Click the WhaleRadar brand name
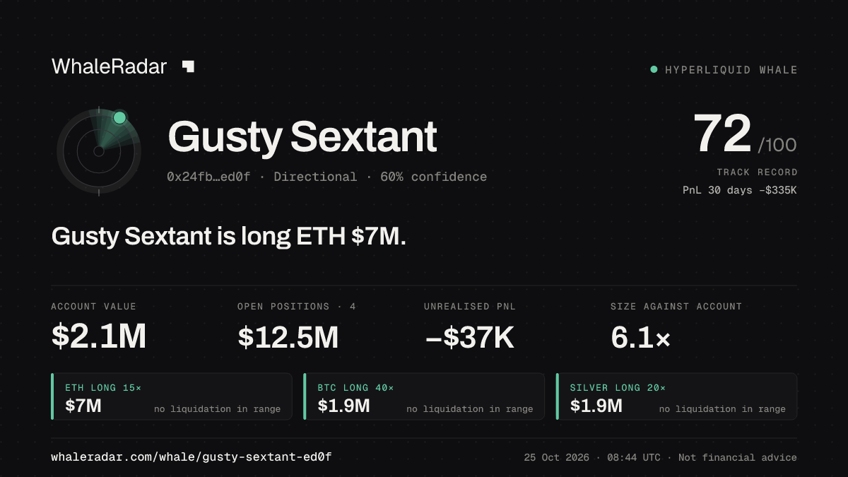848x477 pixels. point(109,66)
